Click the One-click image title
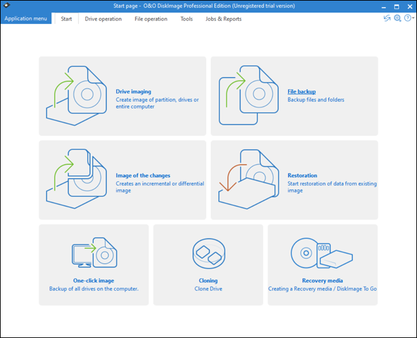This screenshot has height=338, width=417. (94, 280)
